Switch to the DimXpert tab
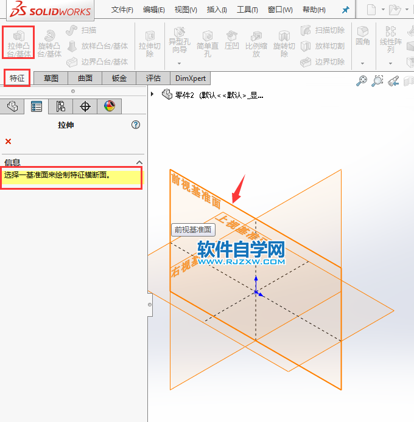Viewport: 414px width, 422px height. pyautogui.click(x=191, y=78)
